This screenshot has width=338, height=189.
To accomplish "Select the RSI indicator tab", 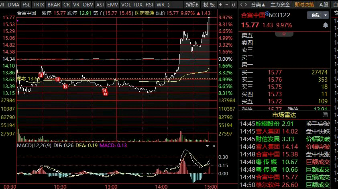I will click(x=149, y=4).
